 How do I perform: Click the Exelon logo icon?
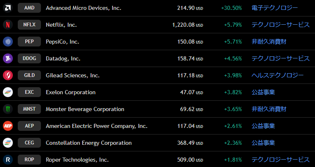coord(8,92)
